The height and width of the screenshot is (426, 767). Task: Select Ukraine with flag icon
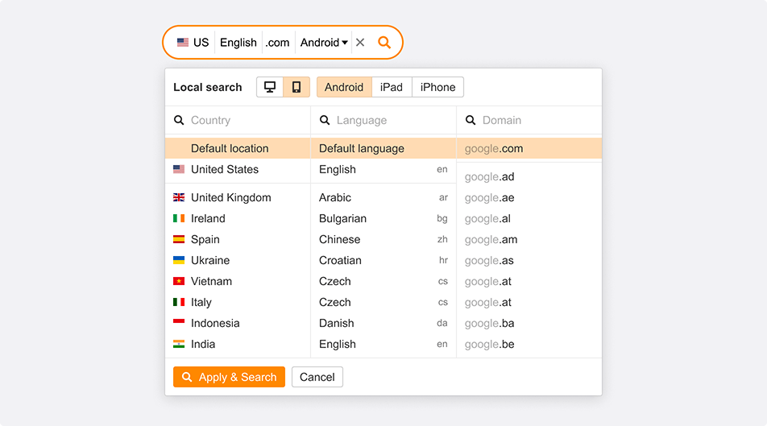click(209, 260)
